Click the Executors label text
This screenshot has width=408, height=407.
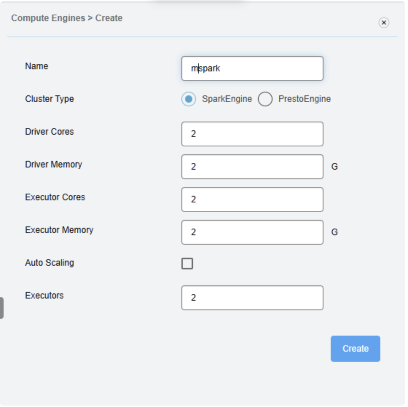[44, 296]
